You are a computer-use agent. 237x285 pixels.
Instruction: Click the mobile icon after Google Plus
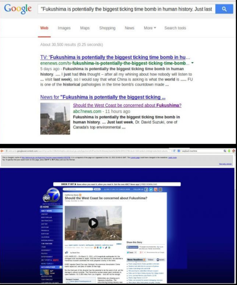click(160, 190)
